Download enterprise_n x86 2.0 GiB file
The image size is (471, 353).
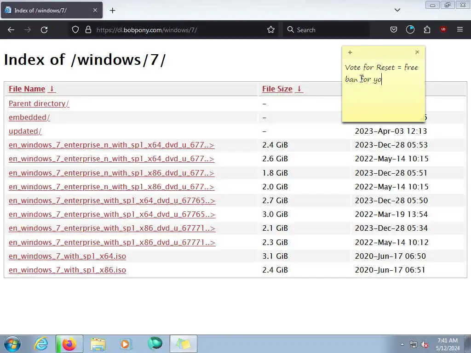pos(111,187)
